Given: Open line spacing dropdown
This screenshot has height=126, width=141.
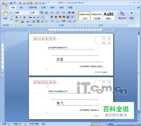Looking at the screenshot, I should click(73, 17).
